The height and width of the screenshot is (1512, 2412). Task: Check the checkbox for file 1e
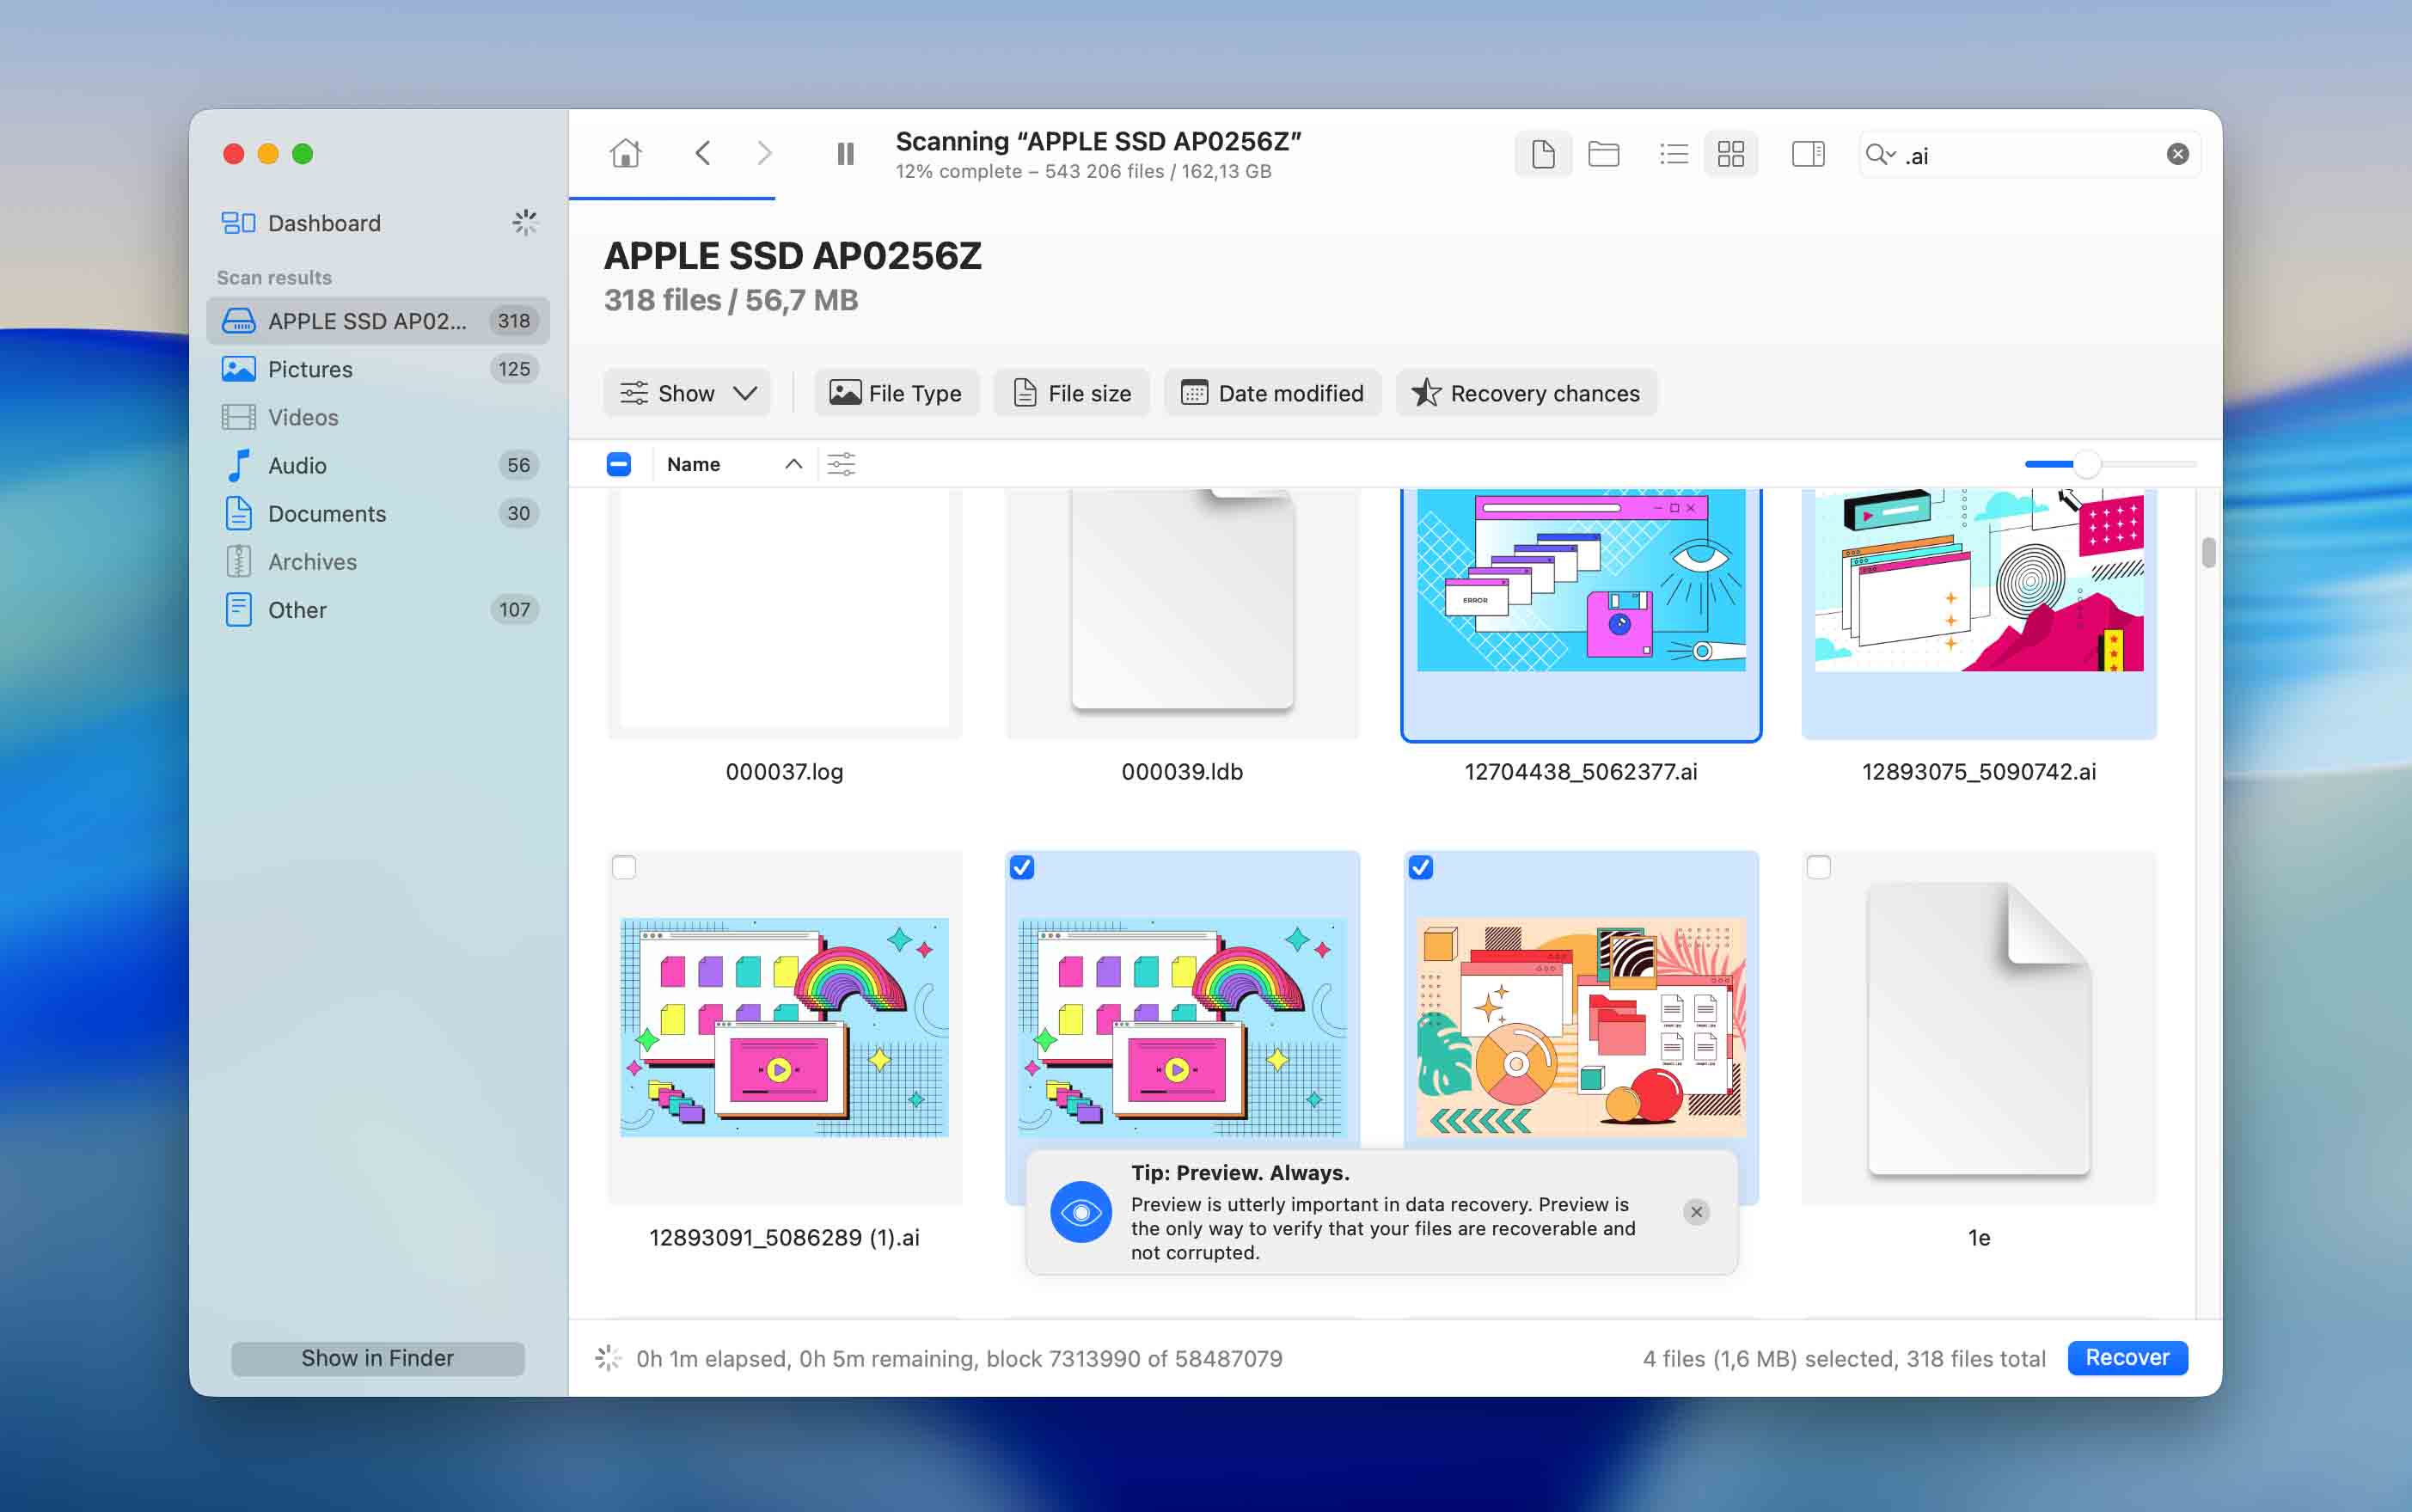[1819, 867]
